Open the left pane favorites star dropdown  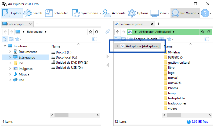[x=18, y=39]
